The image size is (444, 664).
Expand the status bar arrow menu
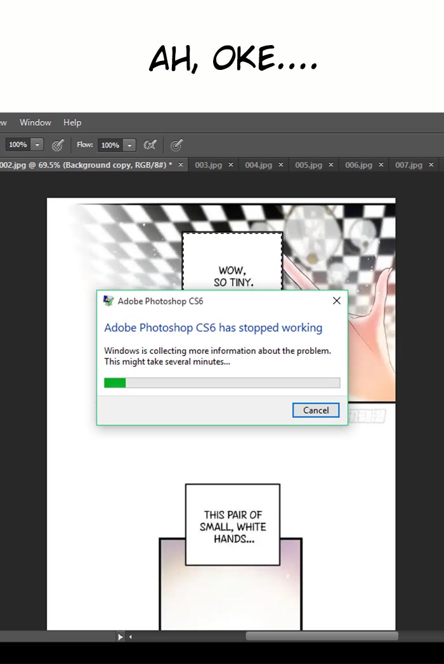click(121, 636)
